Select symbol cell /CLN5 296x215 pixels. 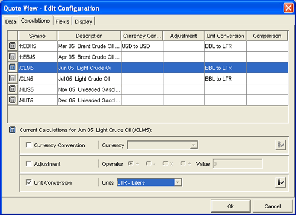[x=38, y=79]
